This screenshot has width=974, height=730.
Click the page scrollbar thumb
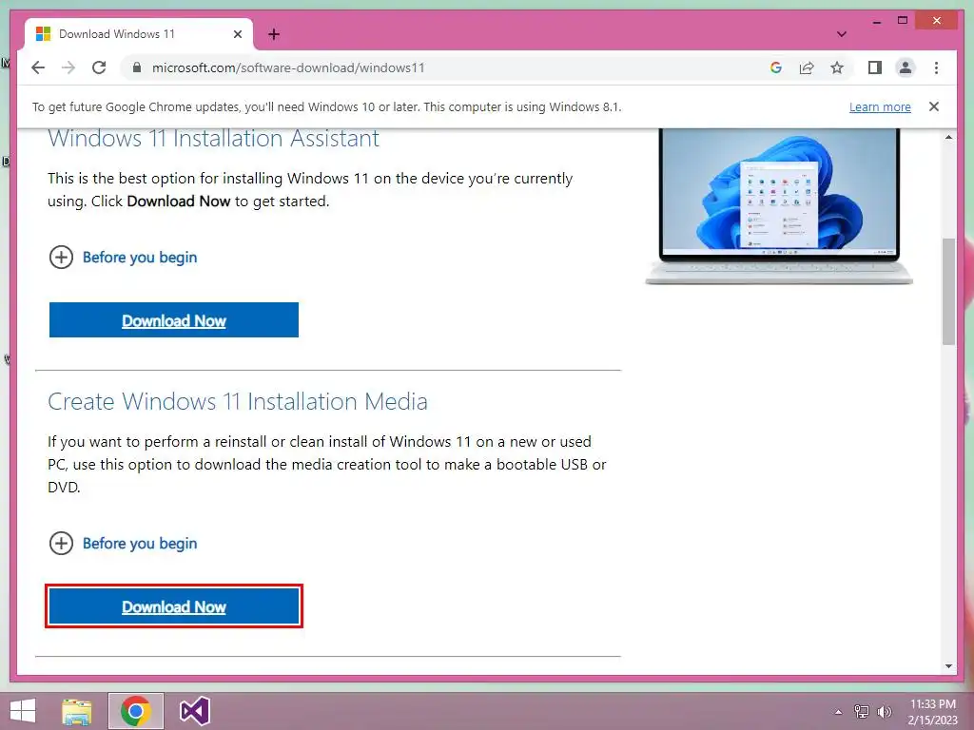(948, 291)
